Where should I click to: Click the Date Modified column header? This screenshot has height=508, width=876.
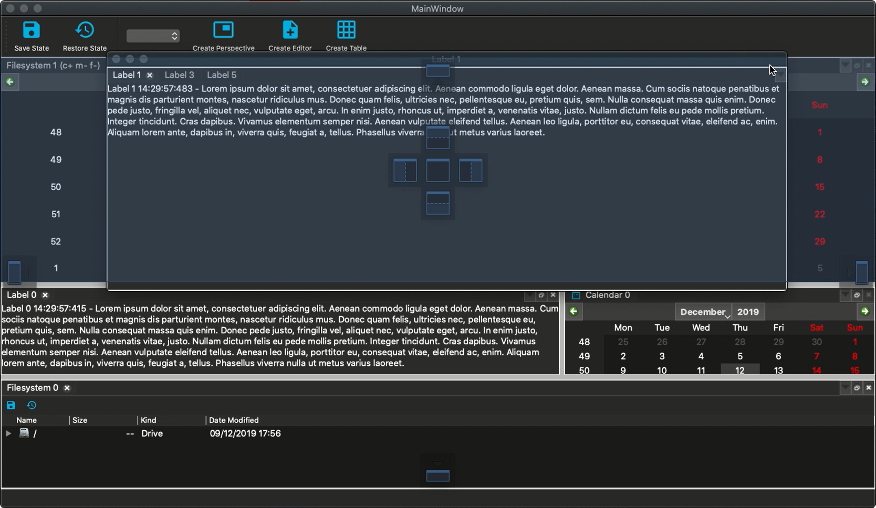pos(233,420)
